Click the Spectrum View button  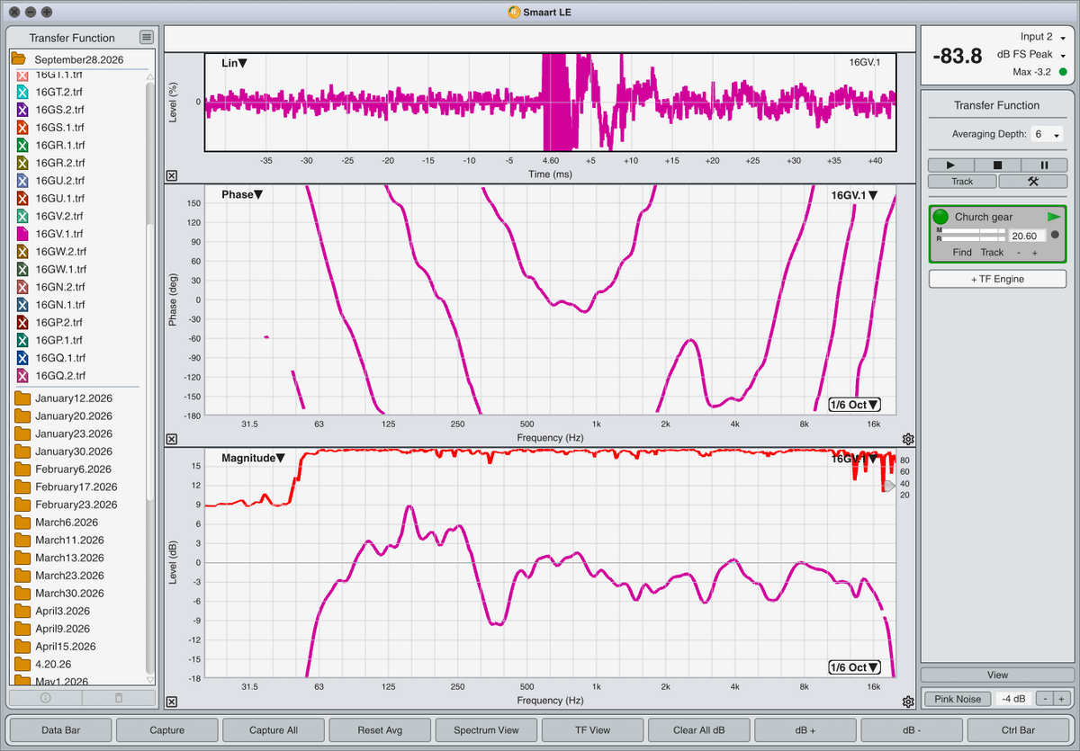(487, 730)
